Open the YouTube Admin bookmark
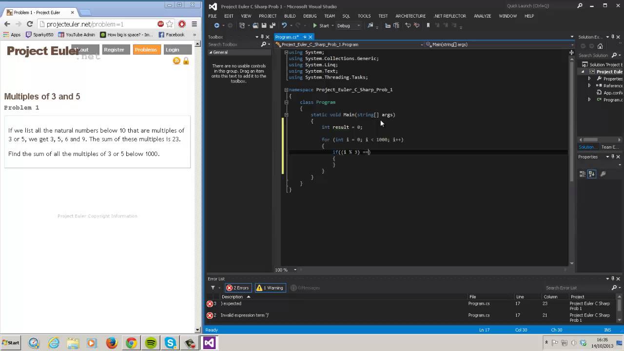624x351 pixels. click(x=77, y=35)
